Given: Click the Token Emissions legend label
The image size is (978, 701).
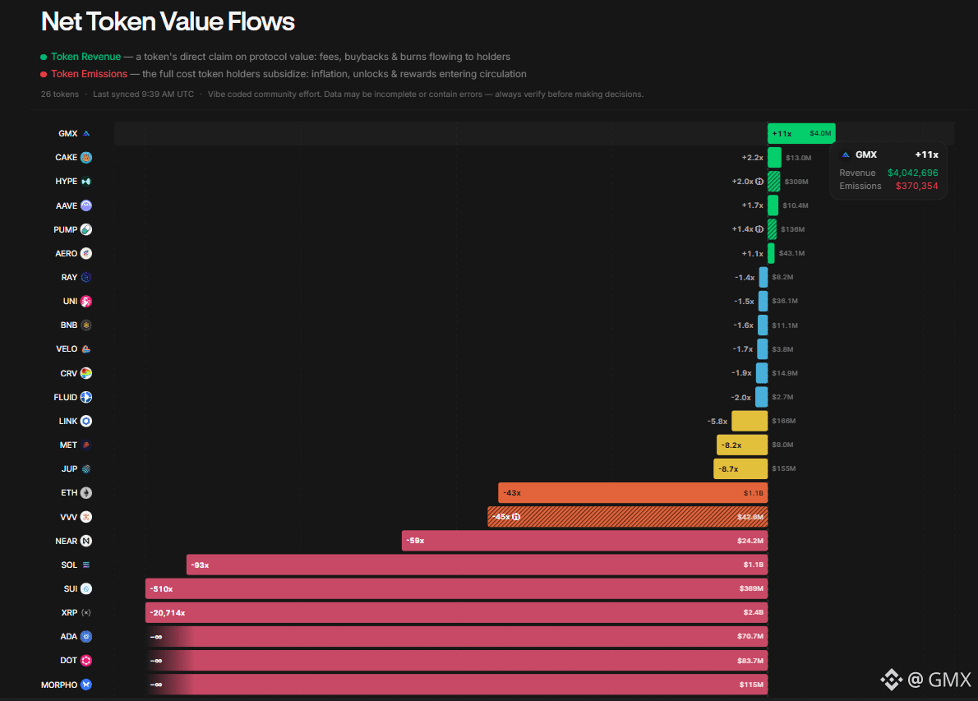Looking at the screenshot, I should tap(90, 74).
